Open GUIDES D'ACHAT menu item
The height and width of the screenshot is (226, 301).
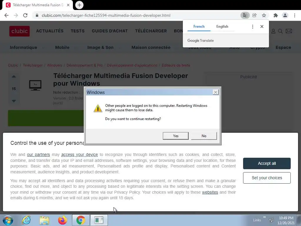point(110,31)
